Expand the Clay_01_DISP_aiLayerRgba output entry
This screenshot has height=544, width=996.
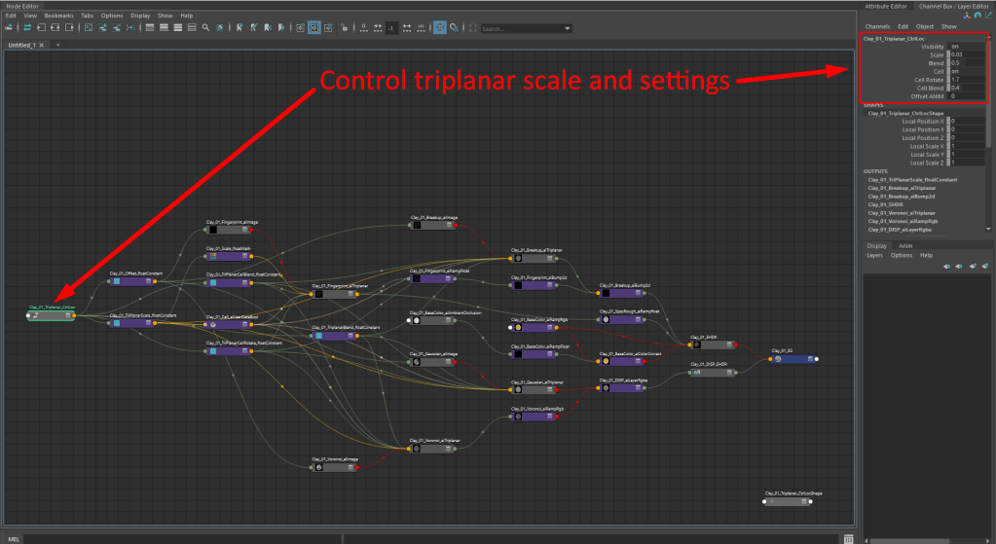coord(901,229)
